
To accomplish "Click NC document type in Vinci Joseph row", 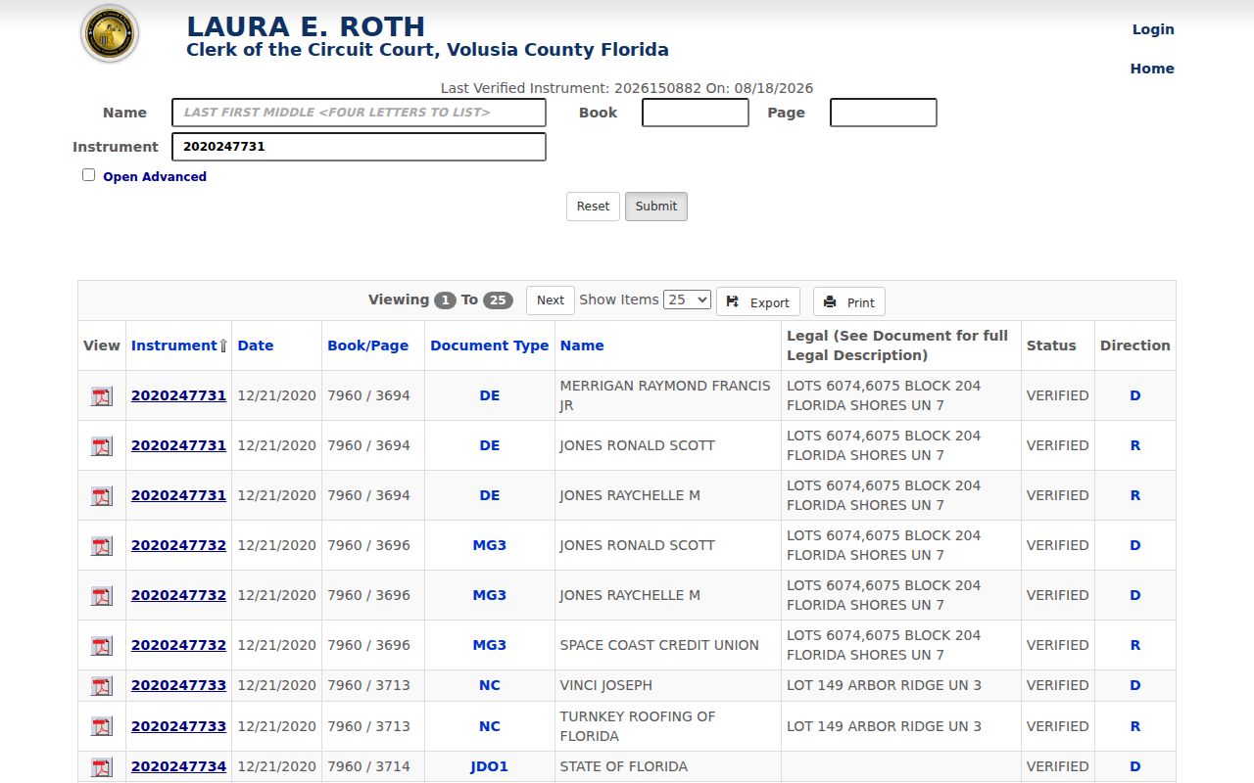I will click(x=490, y=685).
